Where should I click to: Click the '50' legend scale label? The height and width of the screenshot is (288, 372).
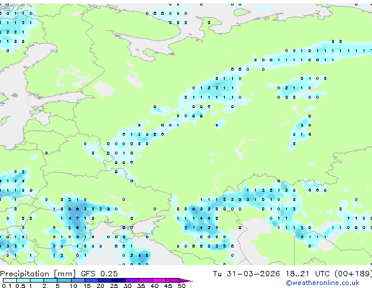(181, 286)
